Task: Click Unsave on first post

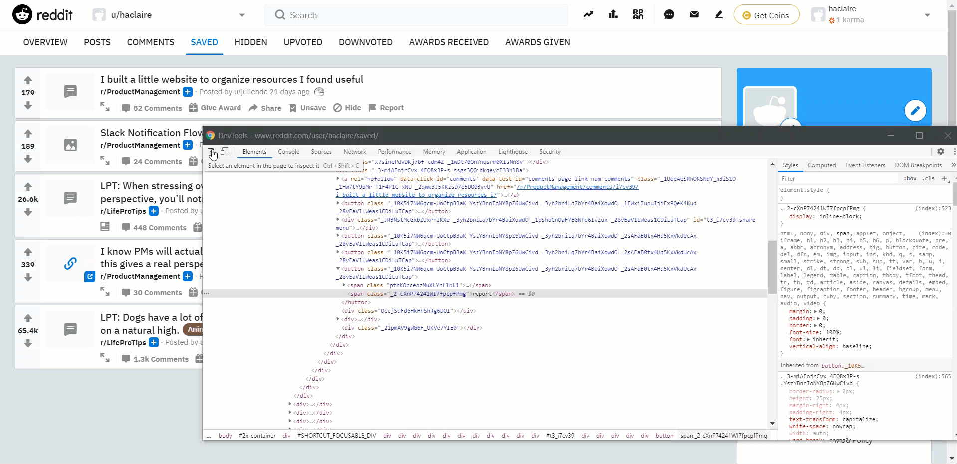Action: (307, 108)
